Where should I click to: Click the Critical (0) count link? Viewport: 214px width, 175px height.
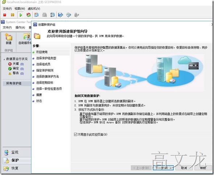(22, 64)
